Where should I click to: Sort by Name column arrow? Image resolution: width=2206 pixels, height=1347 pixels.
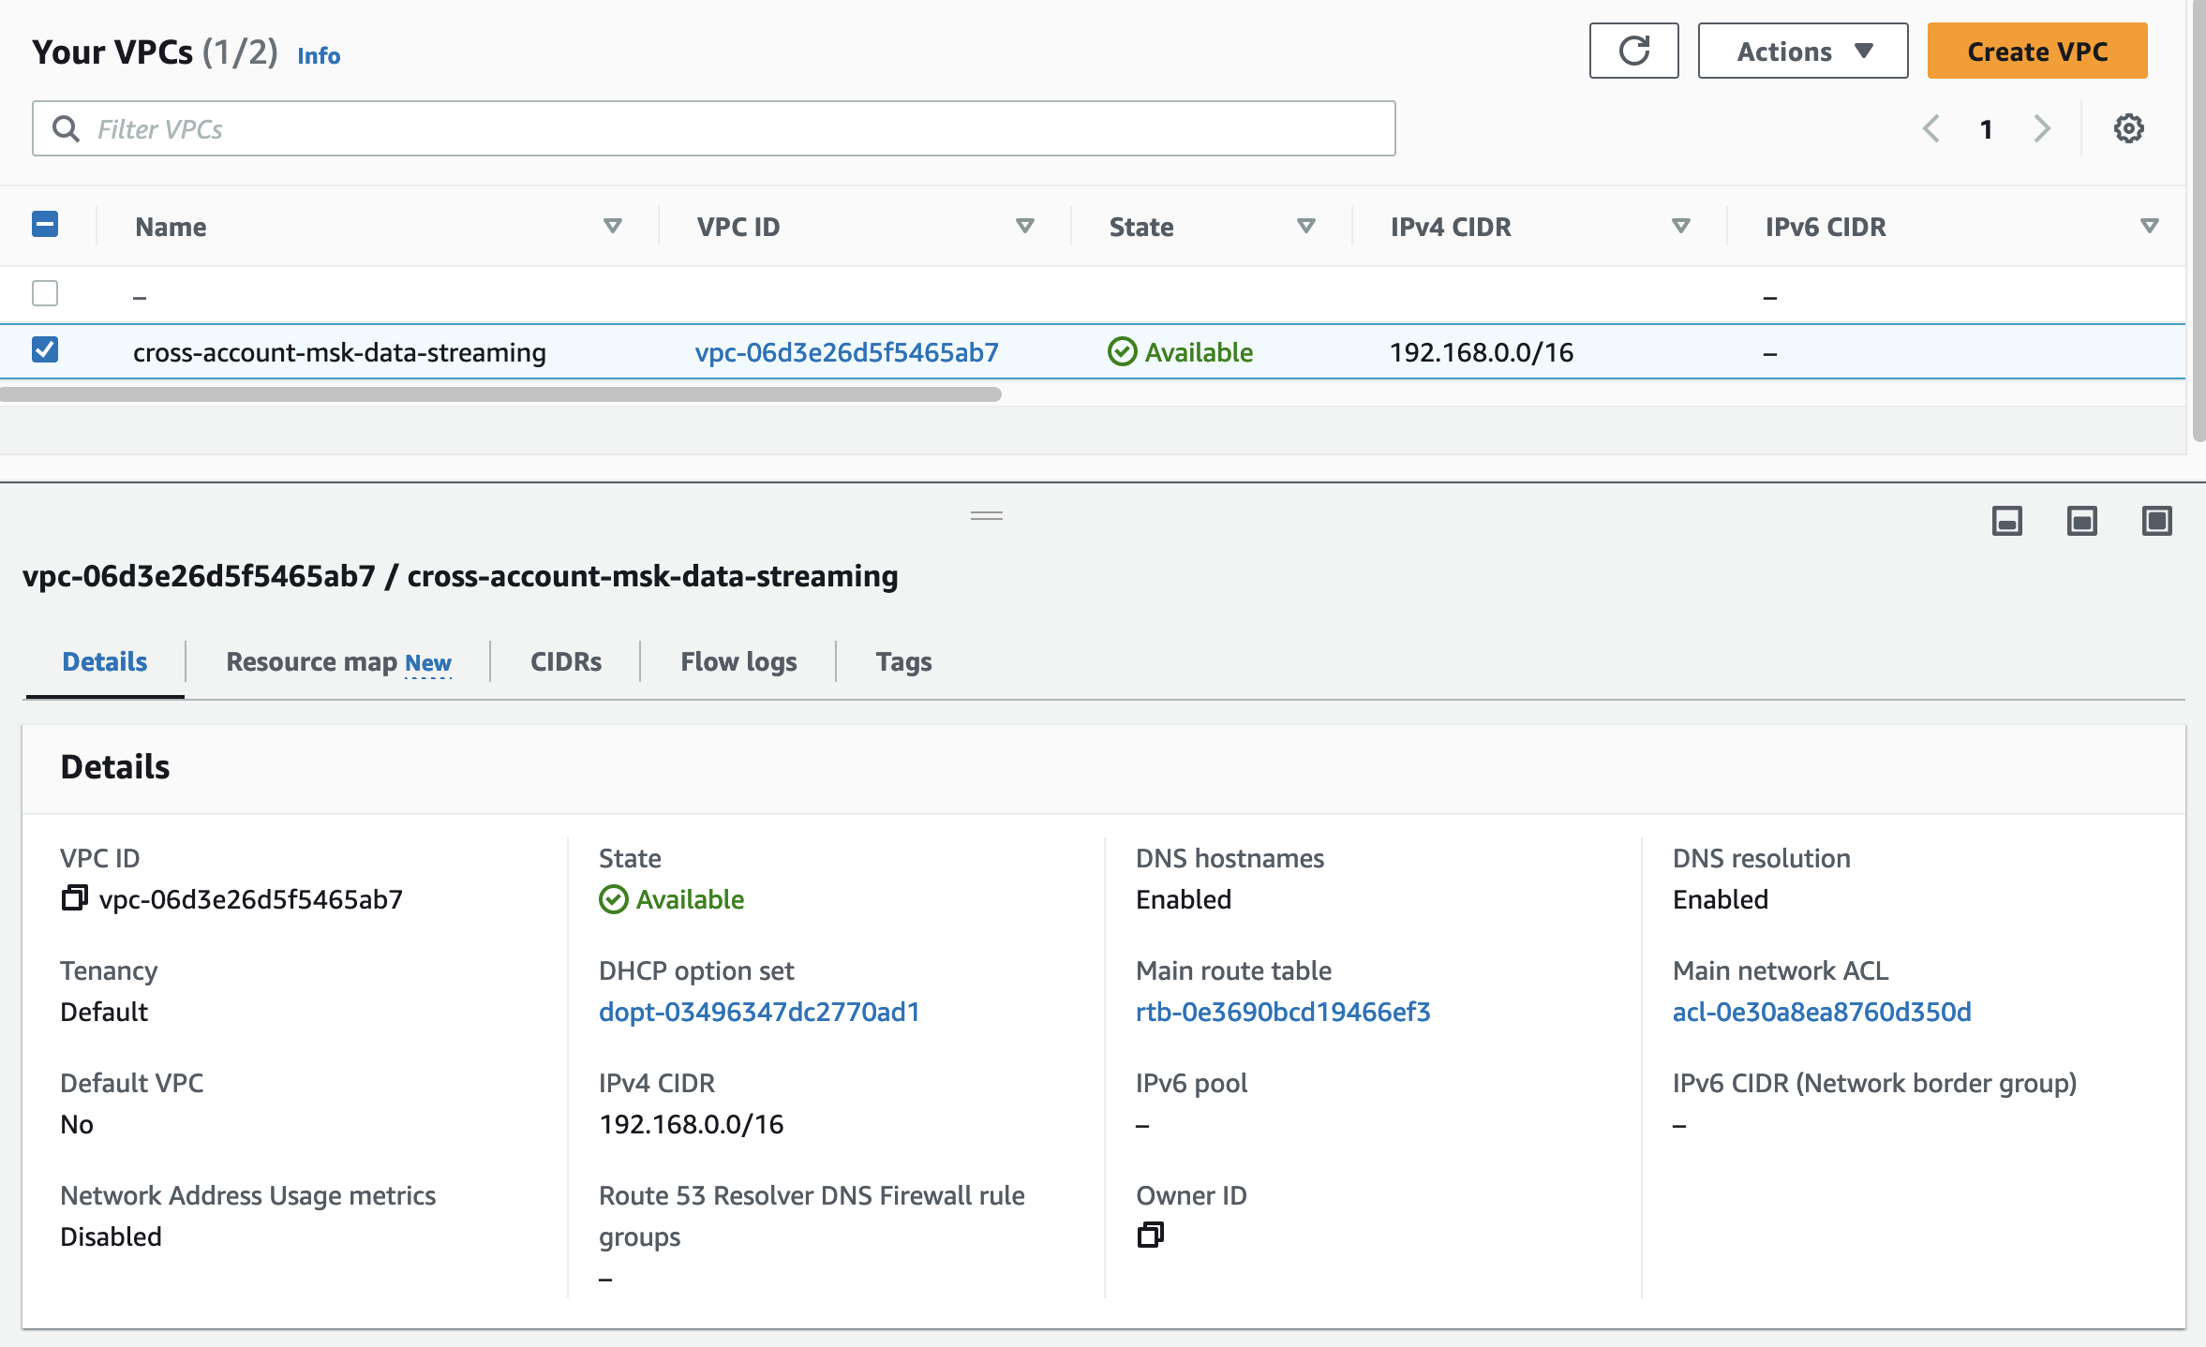[612, 226]
